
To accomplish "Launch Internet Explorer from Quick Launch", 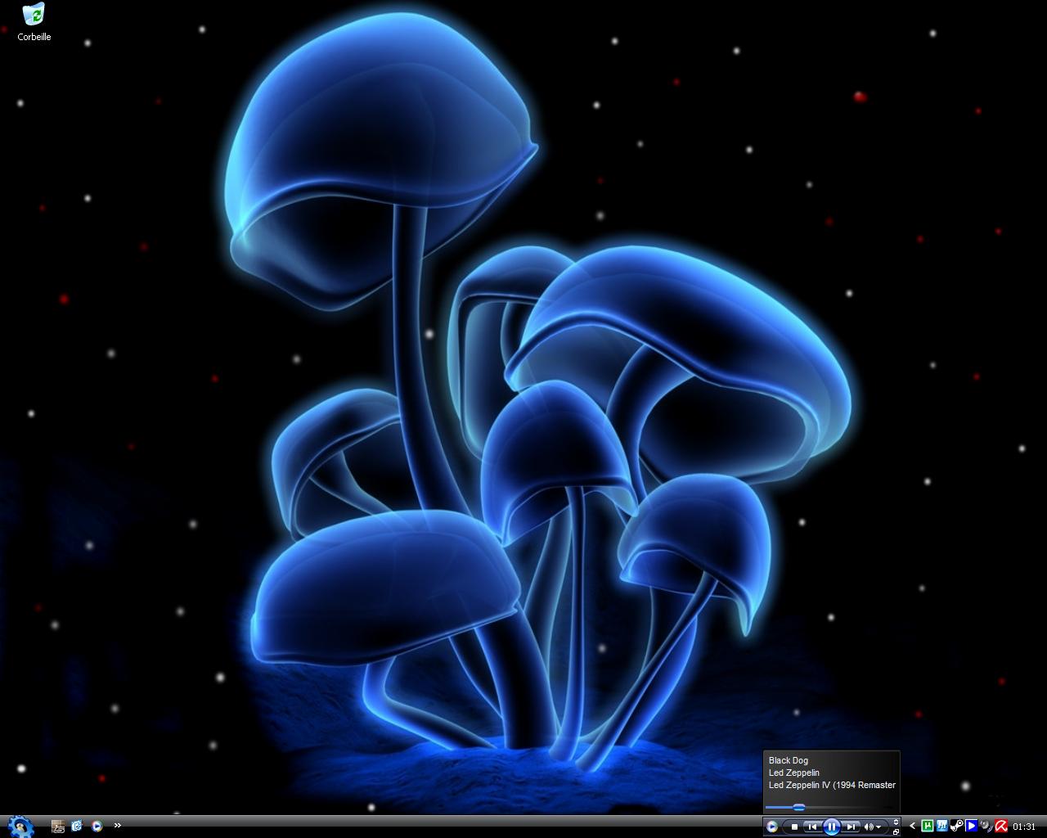I will pyautogui.click(x=75, y=827).
